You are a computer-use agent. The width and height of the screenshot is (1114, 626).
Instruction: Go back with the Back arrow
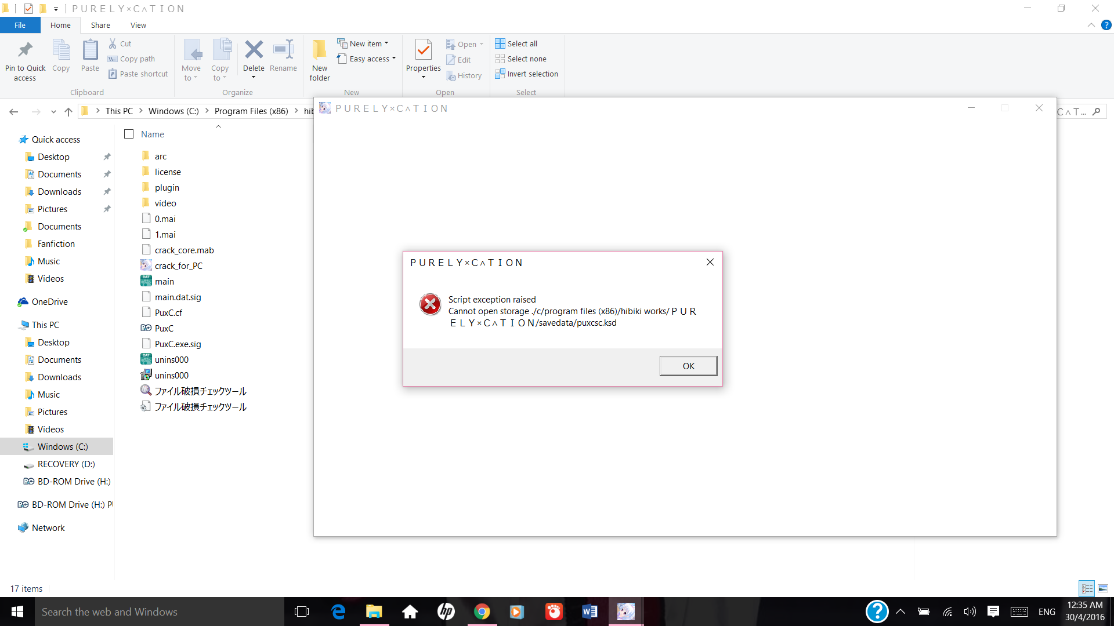14,111
